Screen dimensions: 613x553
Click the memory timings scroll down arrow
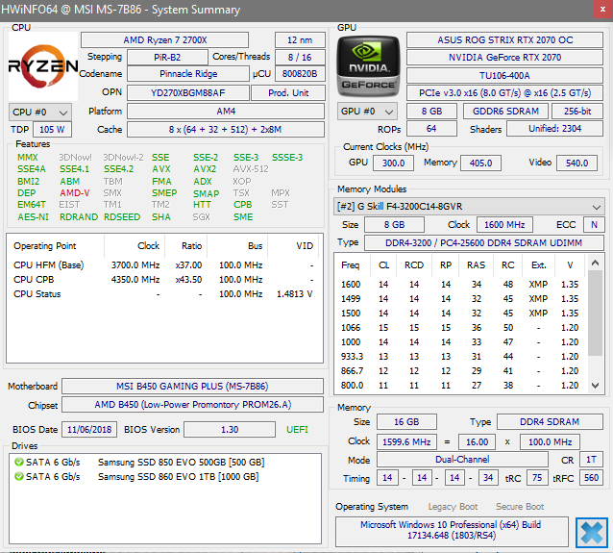point(595,386)
